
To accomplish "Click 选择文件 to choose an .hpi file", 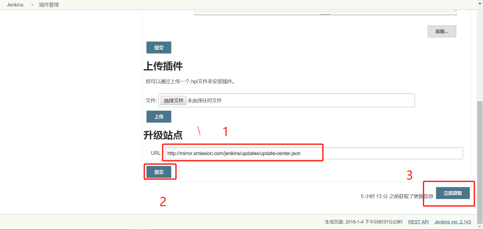I will pos(174,101).
